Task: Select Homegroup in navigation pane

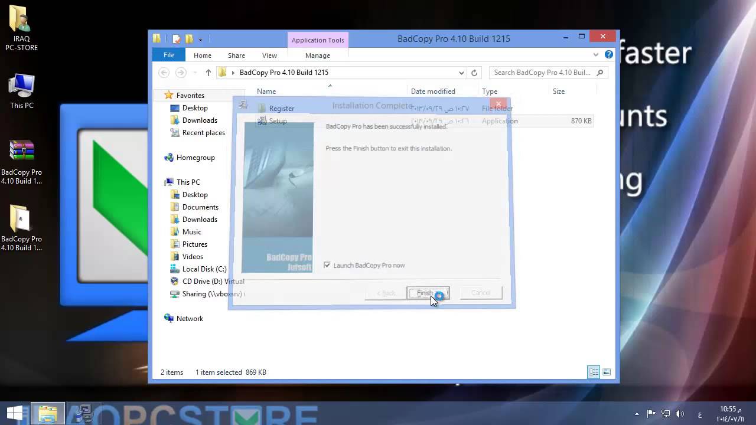Action: click(195, 158)
